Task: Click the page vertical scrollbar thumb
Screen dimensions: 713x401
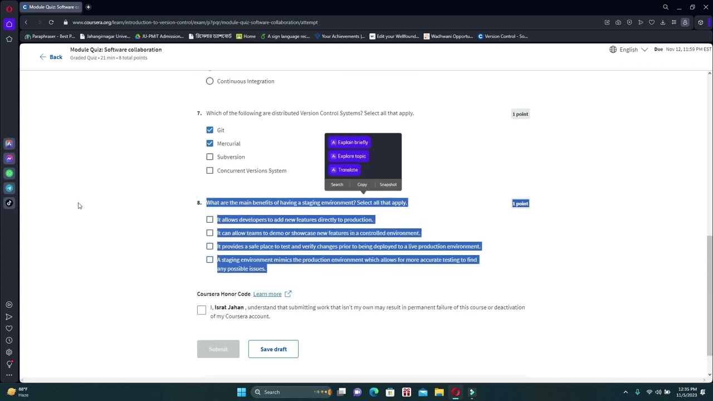Action: coord(709,295)
